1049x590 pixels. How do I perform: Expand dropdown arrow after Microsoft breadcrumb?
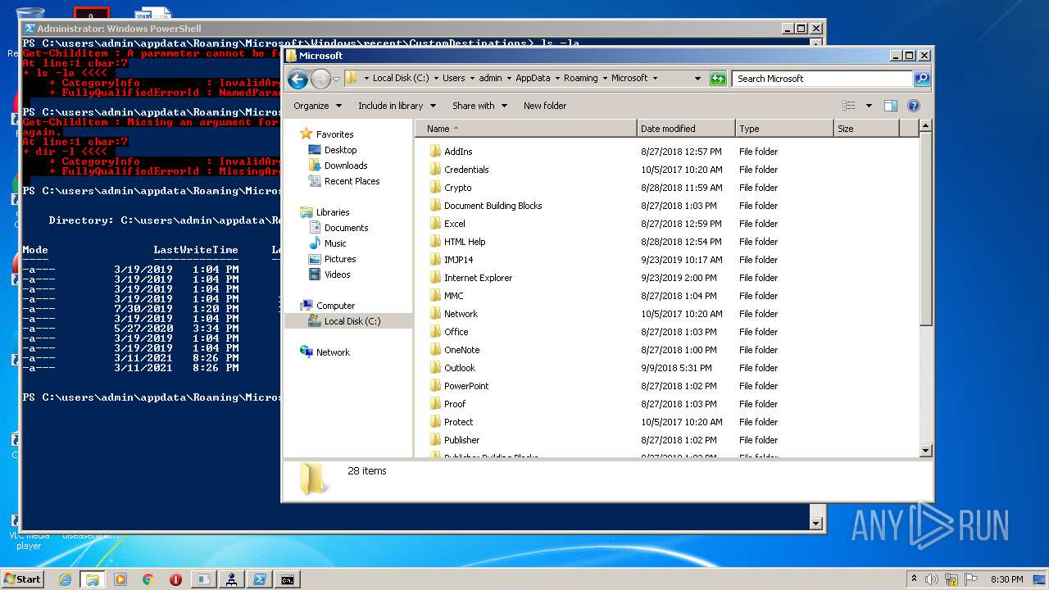pyautogui.click(x=655, y=79)
